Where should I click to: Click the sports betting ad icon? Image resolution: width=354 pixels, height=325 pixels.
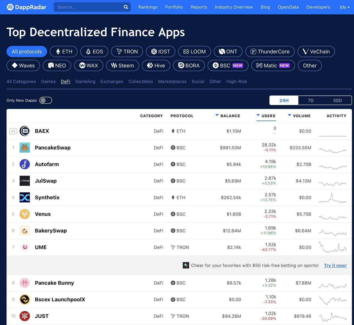186,265
